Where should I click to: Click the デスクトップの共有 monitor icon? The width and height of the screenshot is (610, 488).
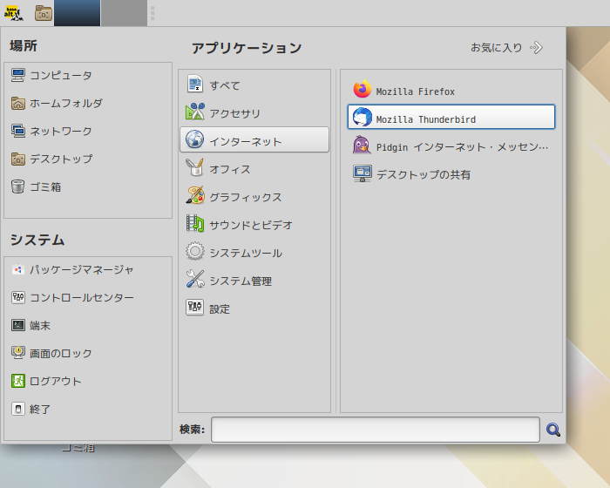[x=363, y=173]
